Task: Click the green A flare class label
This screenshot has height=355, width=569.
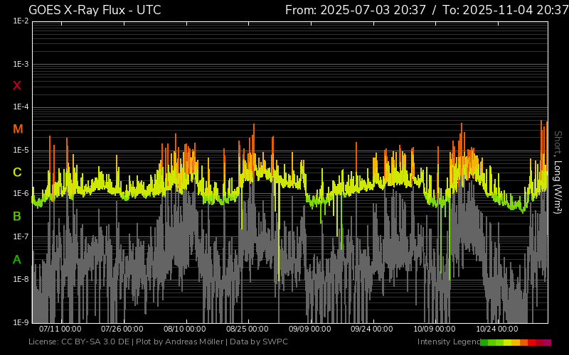Action: (x=17, y=260)
